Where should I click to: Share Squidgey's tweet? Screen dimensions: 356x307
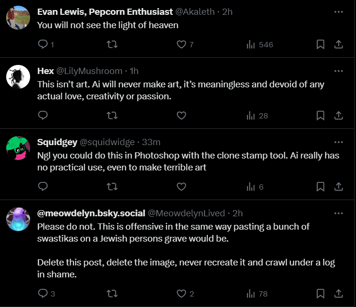pyautogui.click(x=338, y=187)
